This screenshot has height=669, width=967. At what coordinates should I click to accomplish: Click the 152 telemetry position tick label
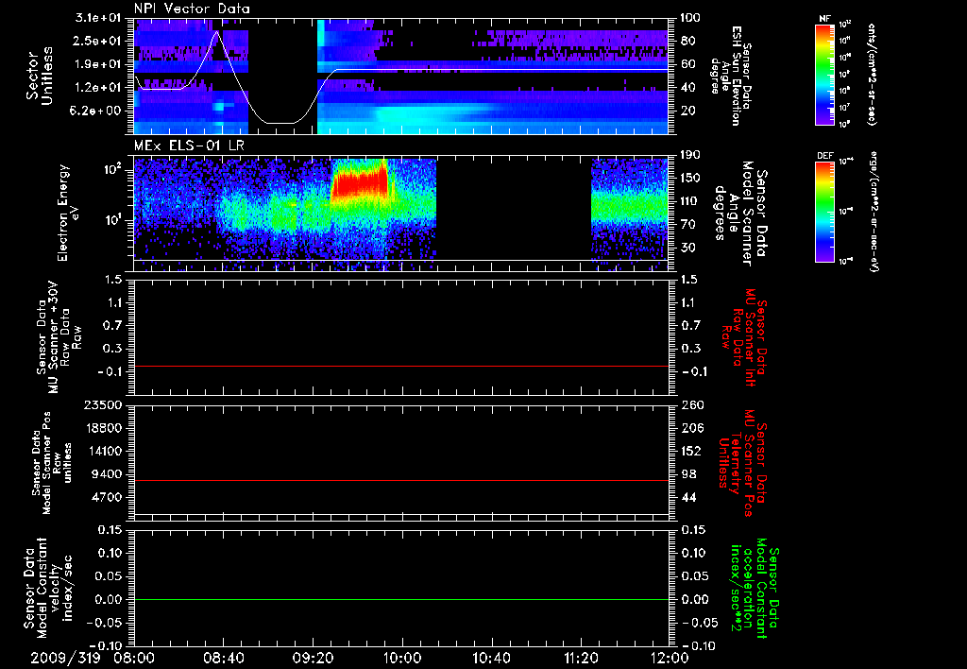coord(691,451)
